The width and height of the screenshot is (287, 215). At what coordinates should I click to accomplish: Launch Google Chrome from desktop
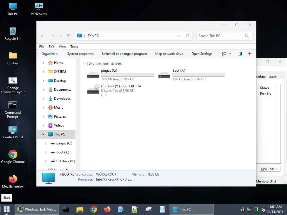pos(13,157)
